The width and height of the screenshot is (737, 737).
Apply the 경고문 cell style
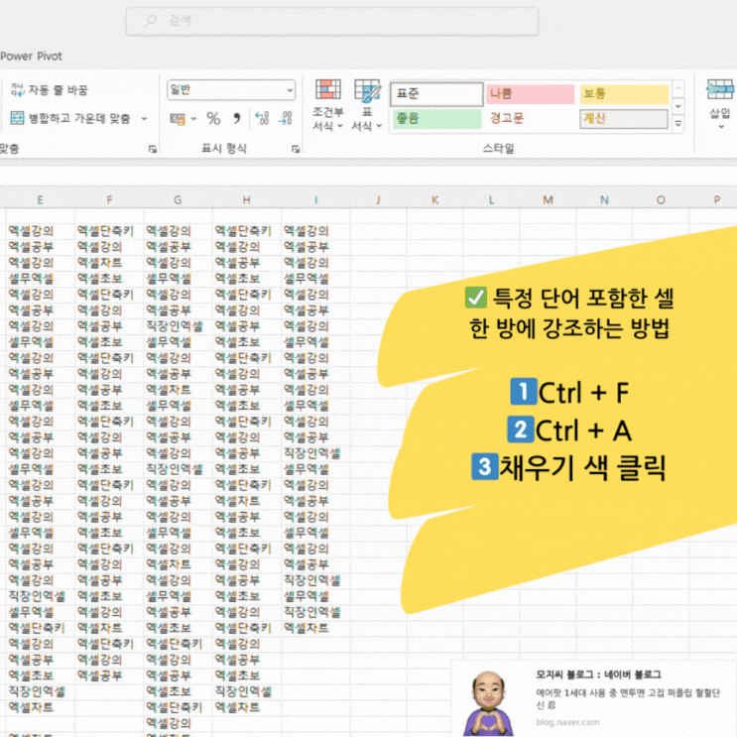(530, 118)
